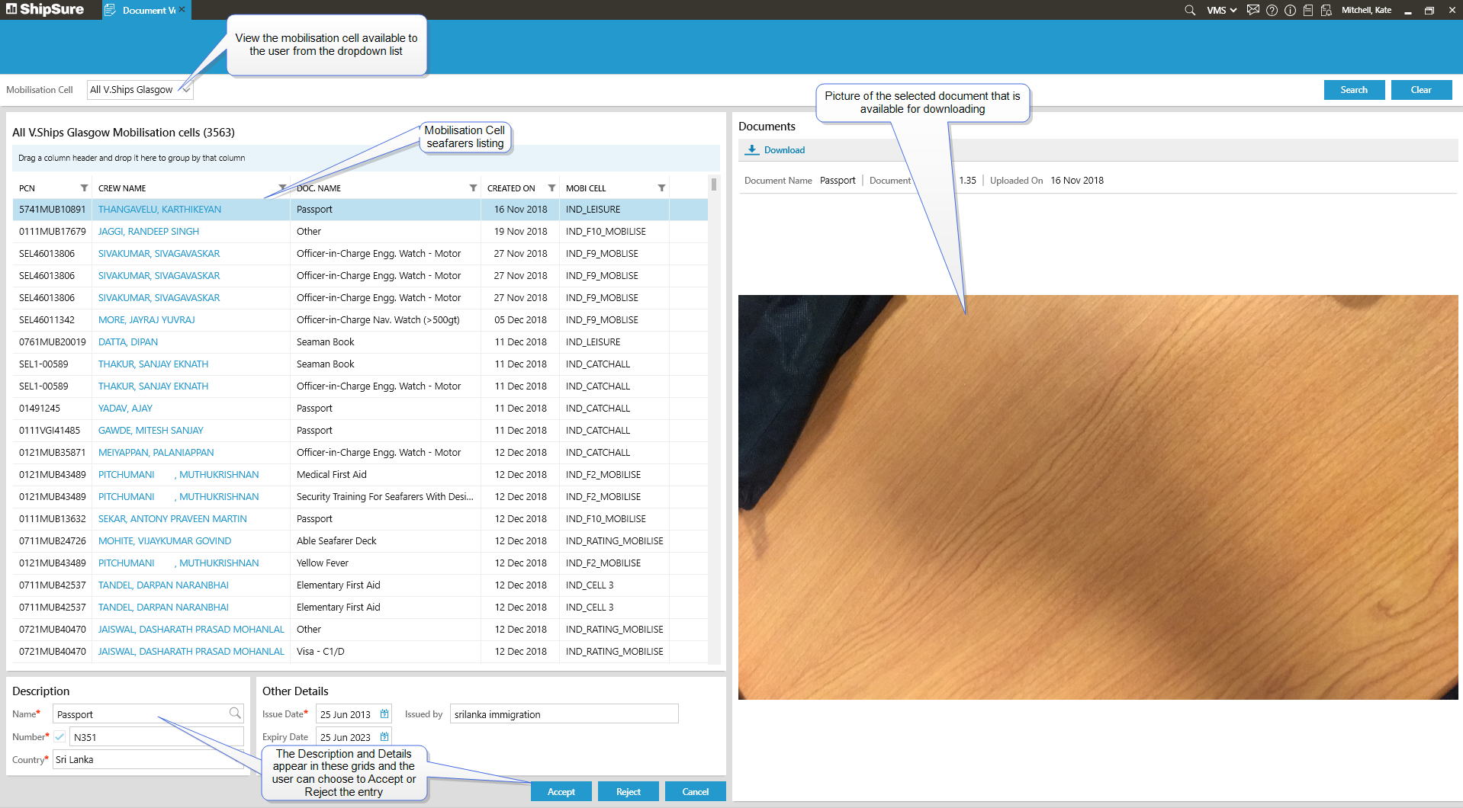Screen dimensions: 1463x808
Task: Click the Issue Date calendar icon
Action: (384, 714)
